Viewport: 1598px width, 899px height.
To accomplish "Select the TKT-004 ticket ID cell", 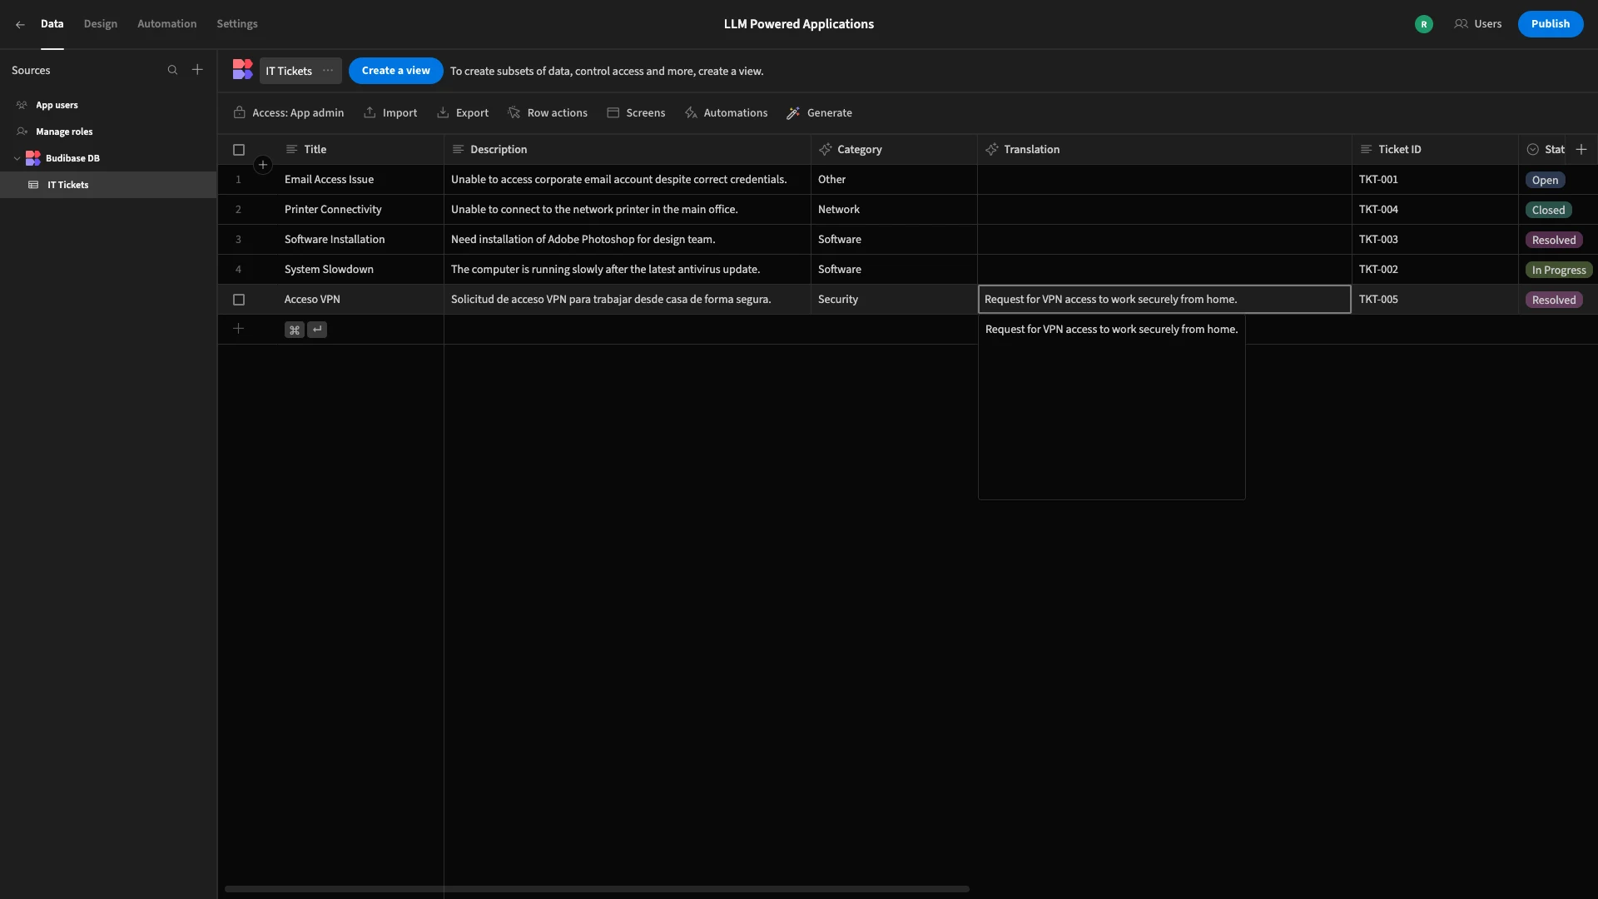I will tap(1435, 210).
